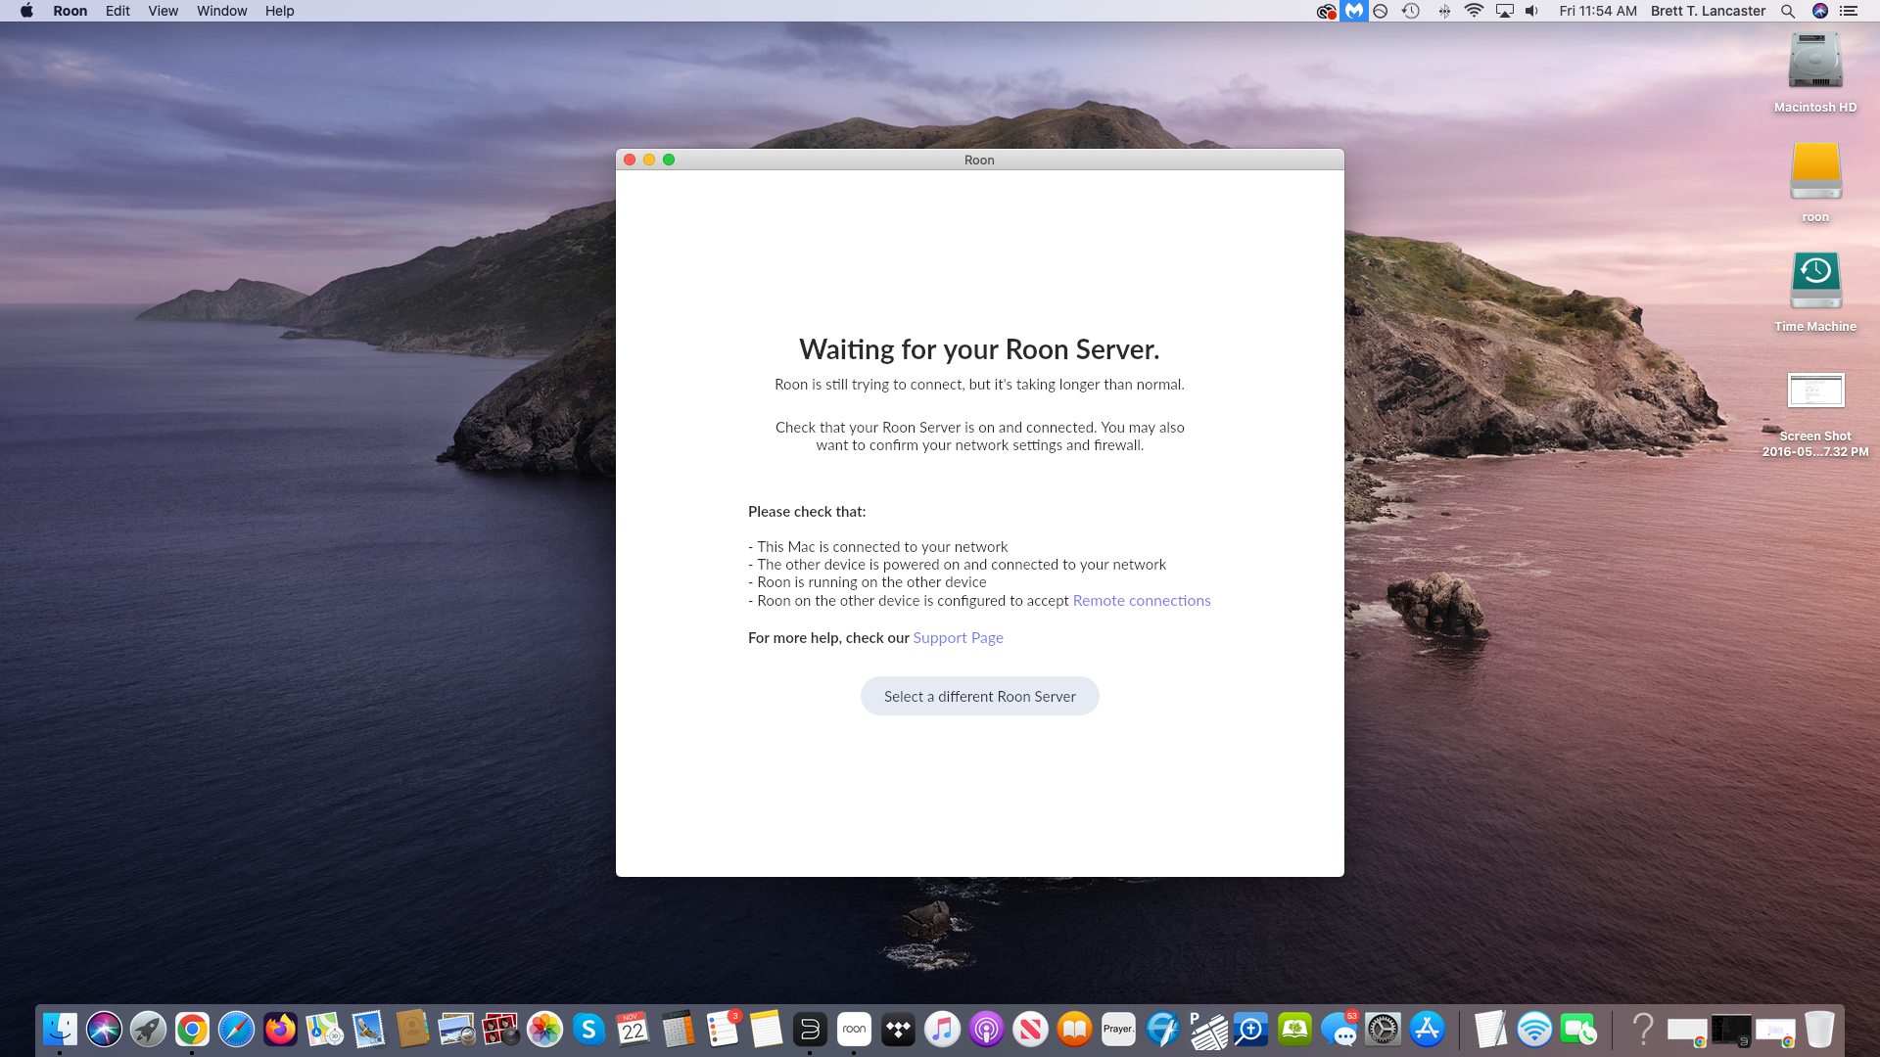1880x1057 pixels.
Task: Open System Preferences gear icon
Action: (x=1383, y=1029)
